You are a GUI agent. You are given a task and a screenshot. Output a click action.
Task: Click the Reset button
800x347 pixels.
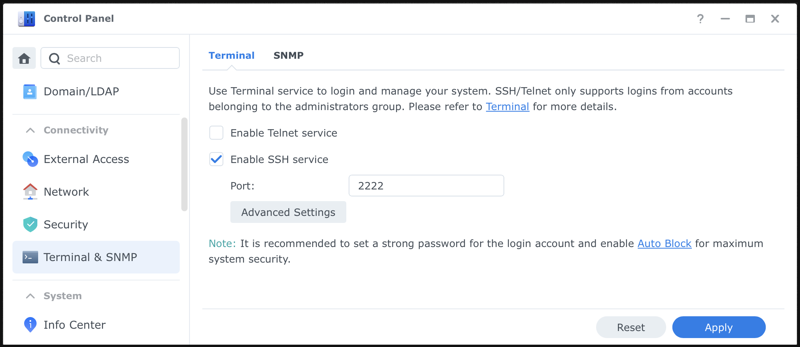(631, 328)
